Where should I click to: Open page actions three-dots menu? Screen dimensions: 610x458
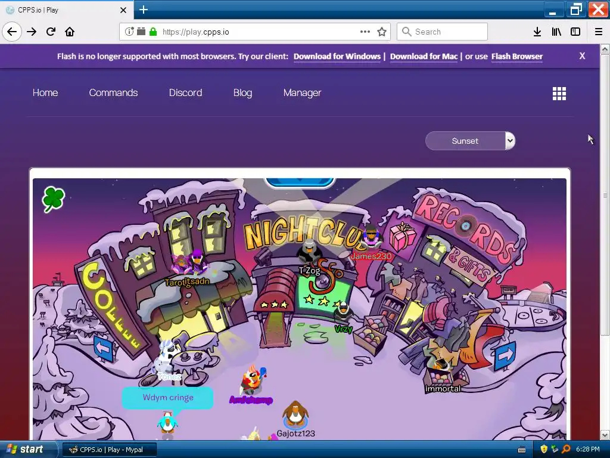coord(365,32)
